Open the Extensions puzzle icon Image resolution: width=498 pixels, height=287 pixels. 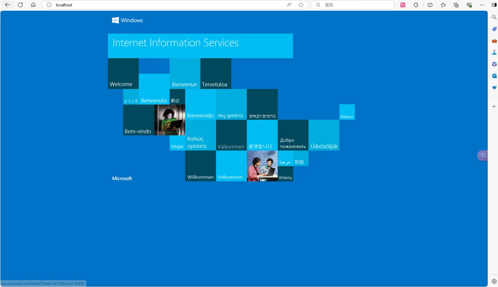click(416, 5)
